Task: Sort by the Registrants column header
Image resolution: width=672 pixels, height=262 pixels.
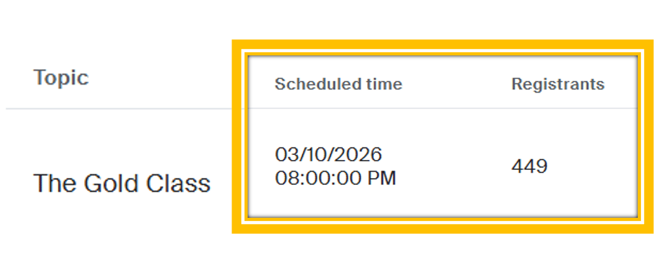Action: (x=558, y=84)
